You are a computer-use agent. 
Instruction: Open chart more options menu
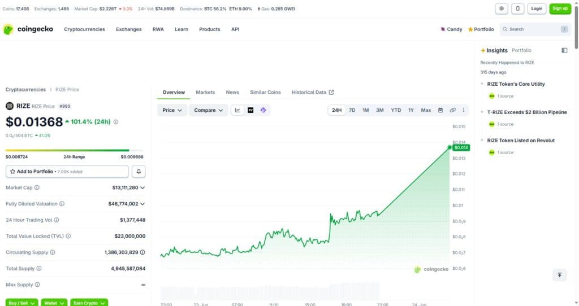pos(464,110)
